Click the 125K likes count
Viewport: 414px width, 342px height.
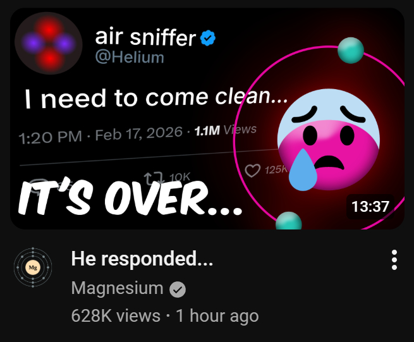276,170
